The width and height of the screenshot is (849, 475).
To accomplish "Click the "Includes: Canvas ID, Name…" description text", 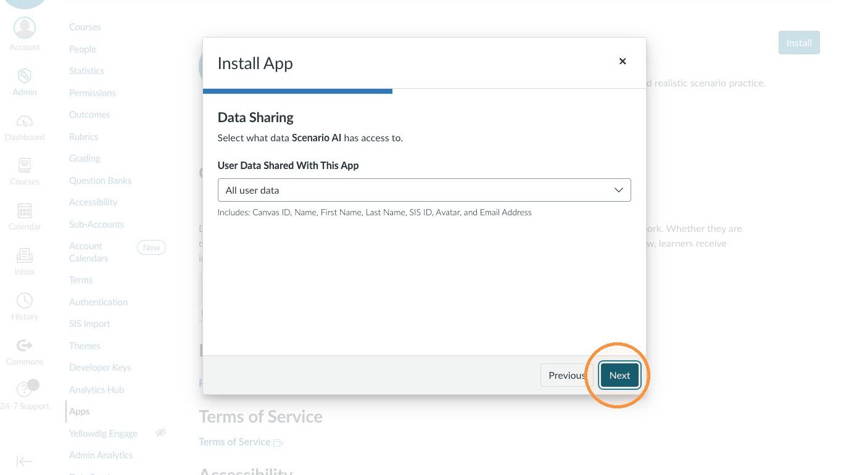I will coord(375,212).
